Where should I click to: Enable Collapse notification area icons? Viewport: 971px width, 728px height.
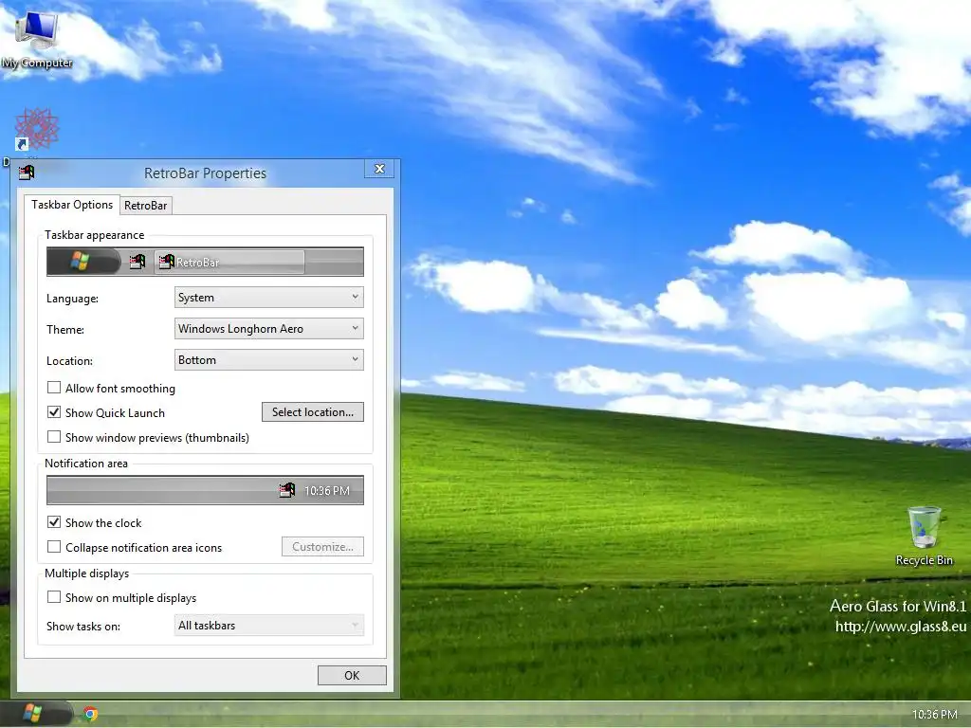coord(54,547)
